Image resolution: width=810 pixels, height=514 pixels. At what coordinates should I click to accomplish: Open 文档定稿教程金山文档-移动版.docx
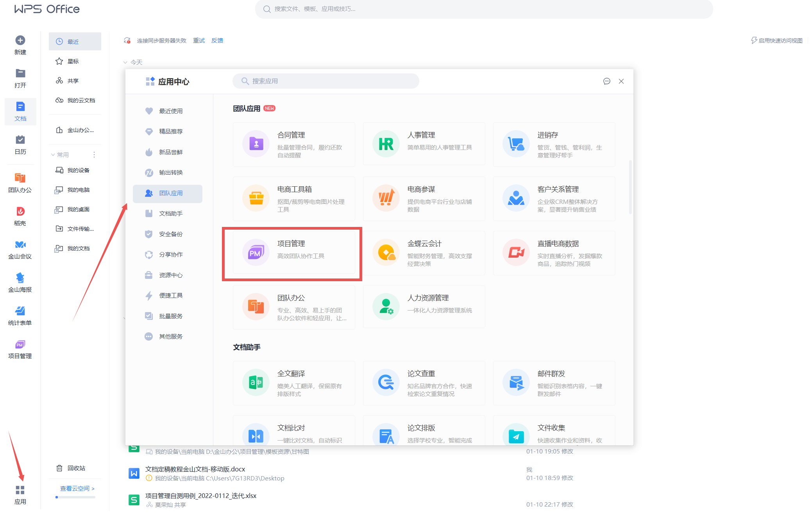coord(195,469)
